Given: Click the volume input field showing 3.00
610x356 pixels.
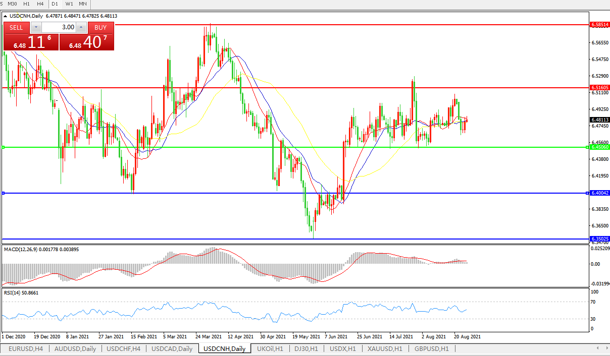Looking at the screenshot, I should (x=58, y=27).
